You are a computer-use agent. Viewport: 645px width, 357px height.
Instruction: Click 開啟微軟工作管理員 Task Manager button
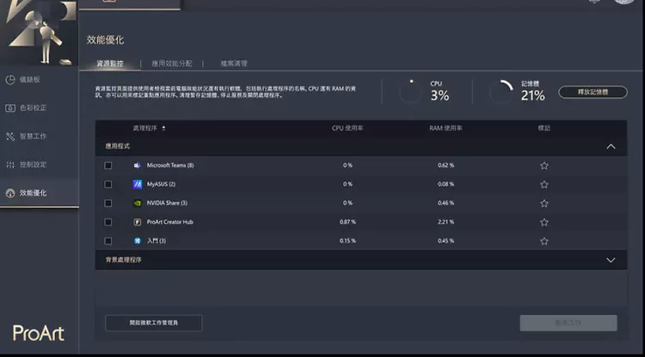(154, 323)
